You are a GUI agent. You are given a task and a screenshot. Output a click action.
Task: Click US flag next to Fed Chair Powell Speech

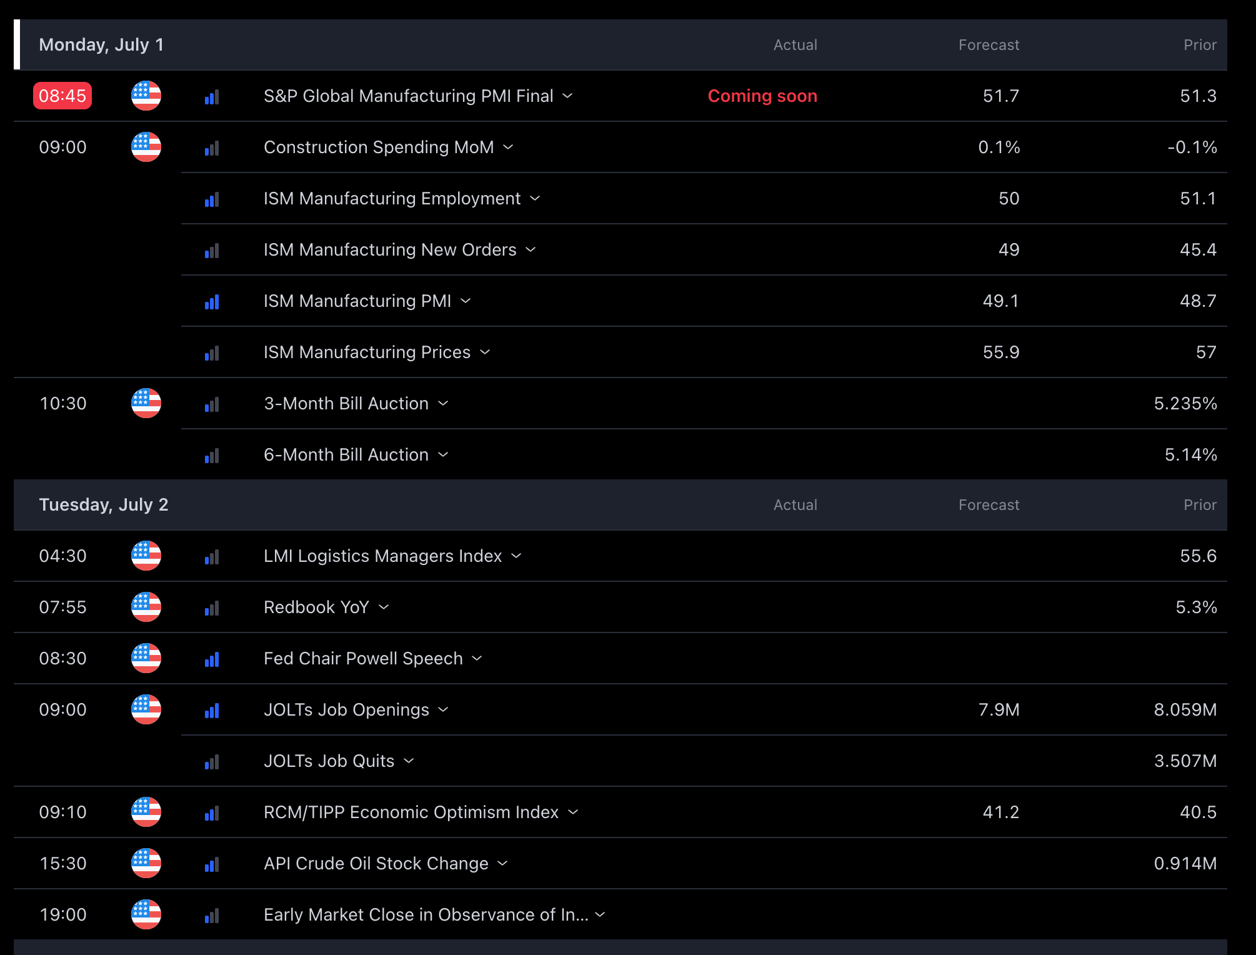pos(146,658)
